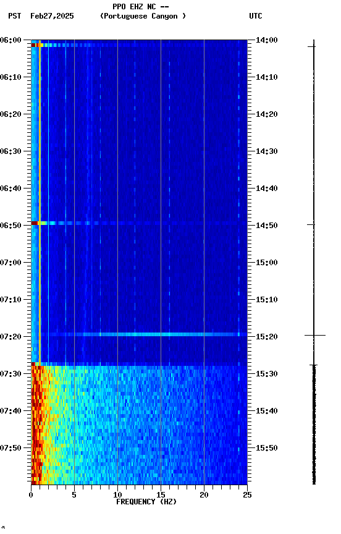
Task: Click the 10 Hz frequency axis label
Action: coord(117,495)
